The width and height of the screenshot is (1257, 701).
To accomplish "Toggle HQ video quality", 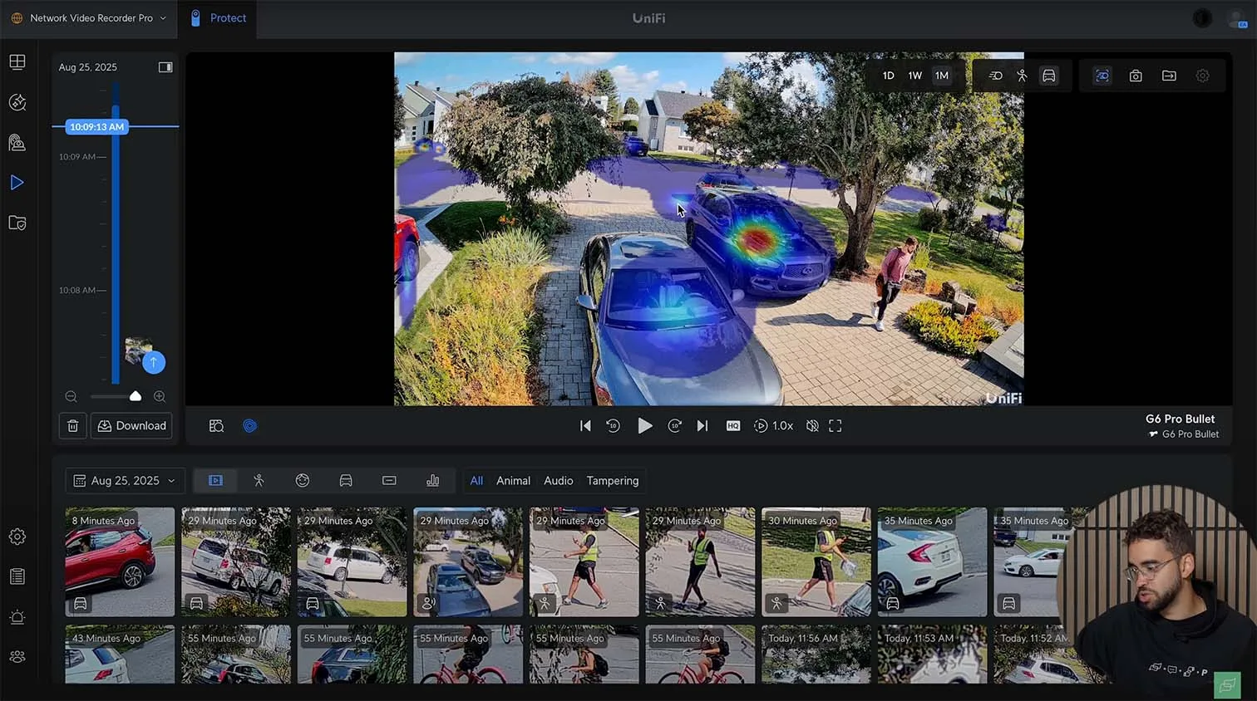I will pos(733,426).
